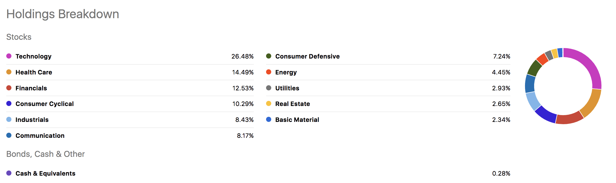The height and width of the screenshot is (183, 616).
Task: Click the red Financials donut segment
Action: [x=569, y=119]
